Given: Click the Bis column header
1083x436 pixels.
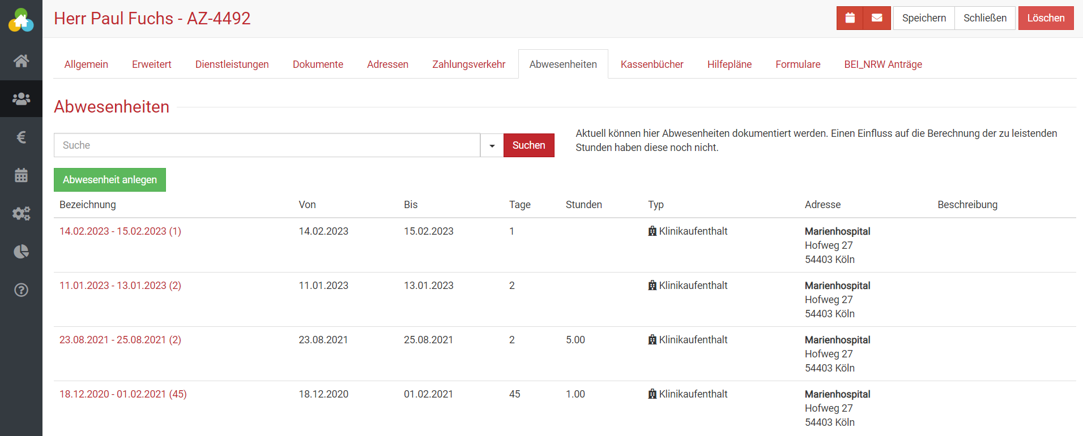Looking at the screenshot, I should [411, 205].
